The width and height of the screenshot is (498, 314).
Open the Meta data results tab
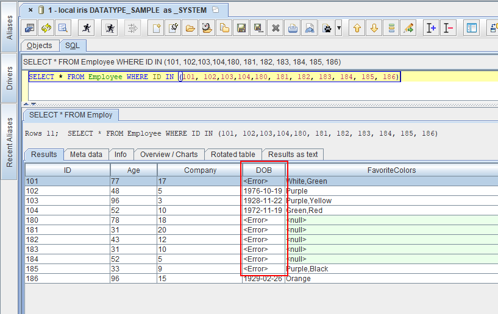(x=86, y=155)
